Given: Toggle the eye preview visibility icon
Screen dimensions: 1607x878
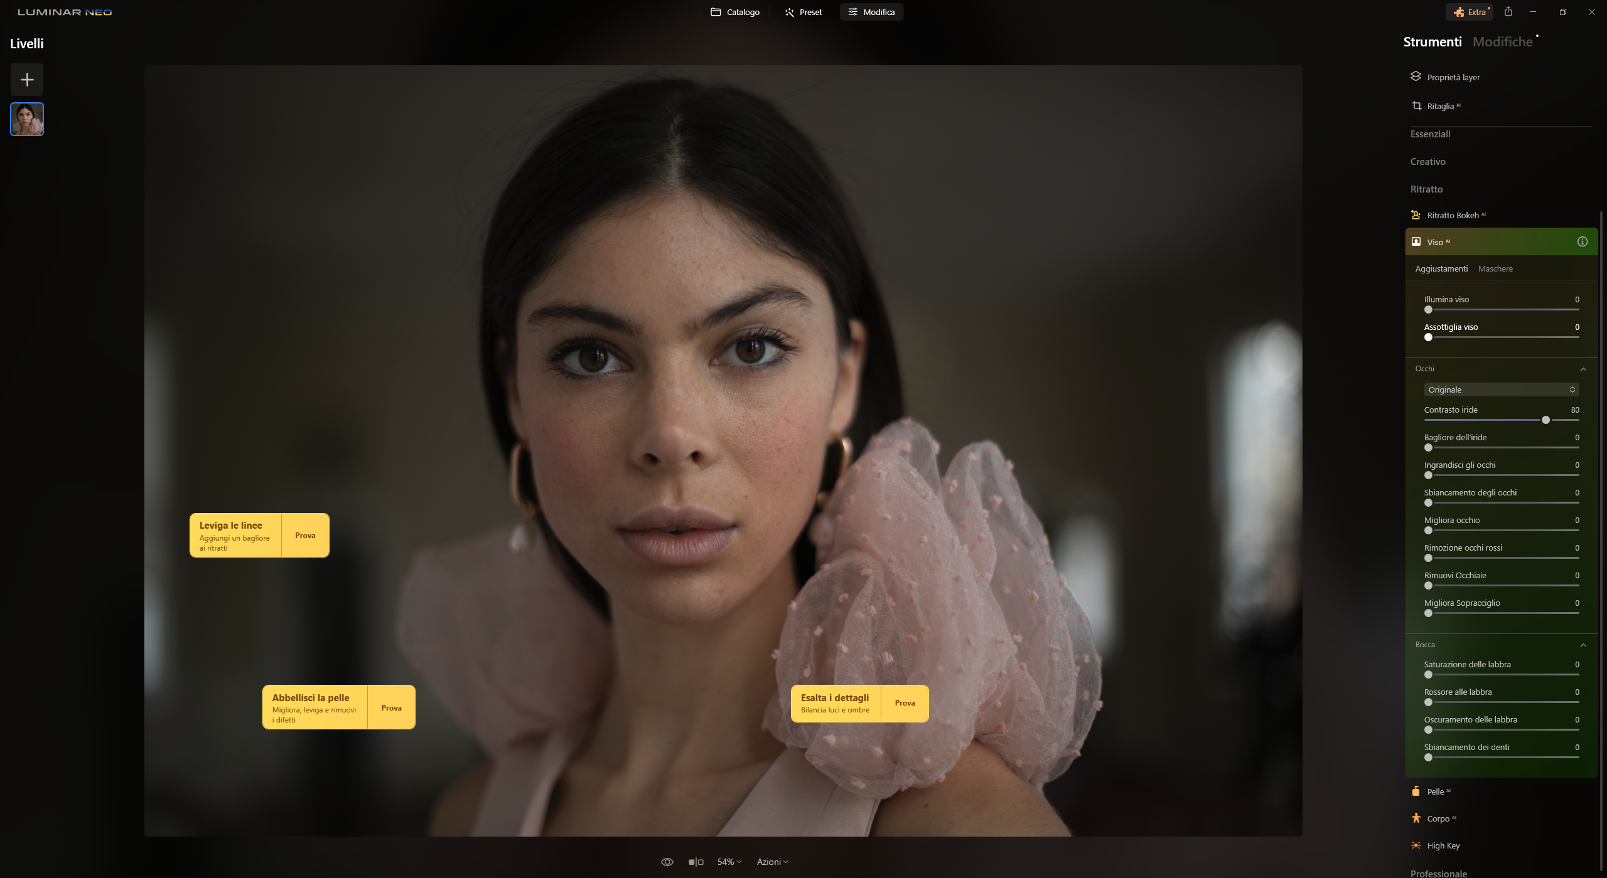Looking at the screenshot, I should click(x=667, y=862).
